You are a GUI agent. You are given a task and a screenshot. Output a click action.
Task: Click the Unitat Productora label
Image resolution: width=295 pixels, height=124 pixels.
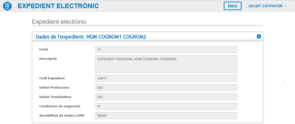tap(54, 87)
